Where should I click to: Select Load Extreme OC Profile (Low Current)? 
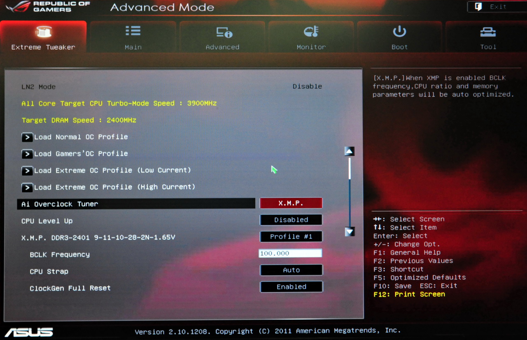[x=112, y=170]
